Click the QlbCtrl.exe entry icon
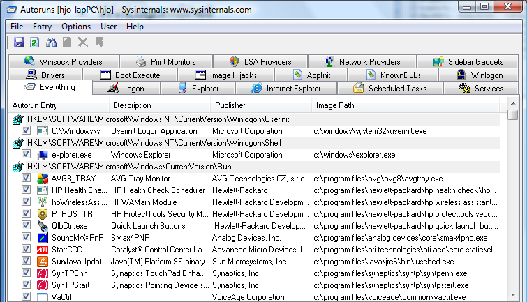The image size is (527, 302). point(43,226)
